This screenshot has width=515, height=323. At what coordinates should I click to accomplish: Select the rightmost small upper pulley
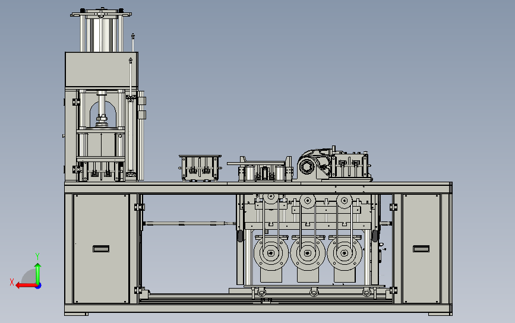pos(345,199)
